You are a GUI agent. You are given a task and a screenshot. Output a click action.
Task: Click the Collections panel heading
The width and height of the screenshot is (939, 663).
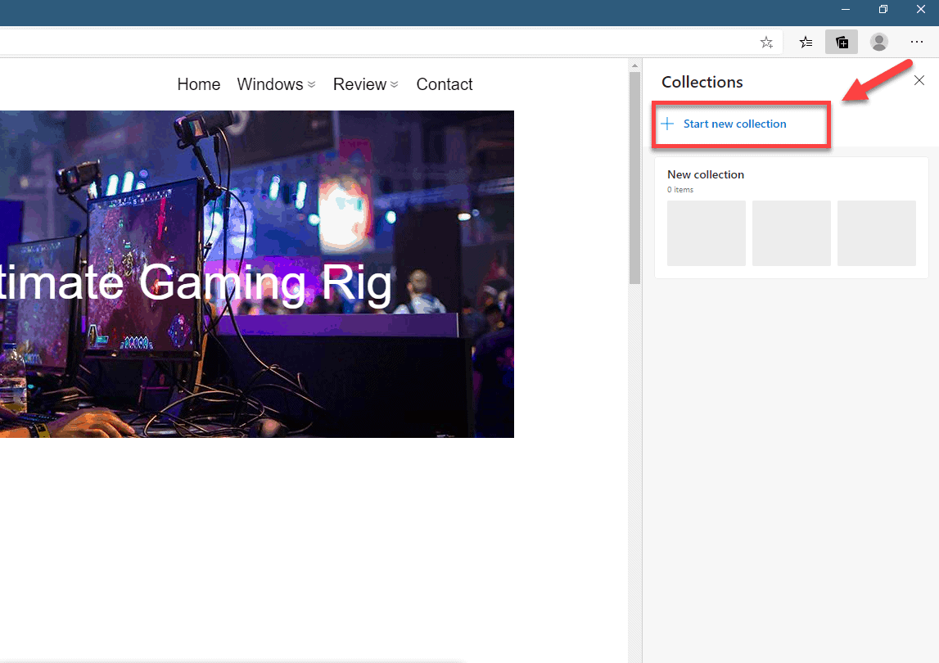click(x=702, y=82)
